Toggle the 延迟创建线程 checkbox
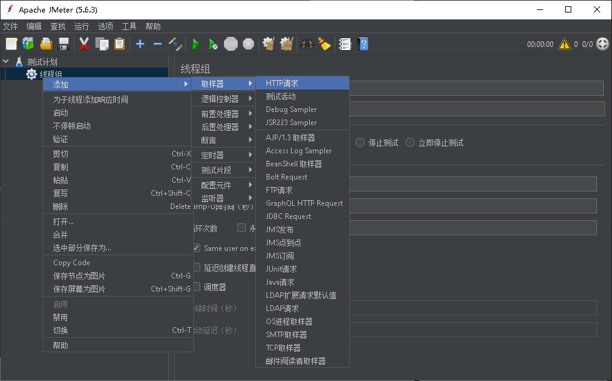The image size is (612, 381). (196, 267)
